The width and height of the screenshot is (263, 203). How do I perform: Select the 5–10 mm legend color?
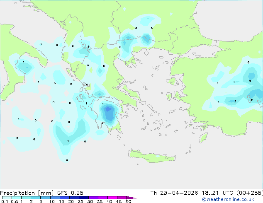point(45,198)
